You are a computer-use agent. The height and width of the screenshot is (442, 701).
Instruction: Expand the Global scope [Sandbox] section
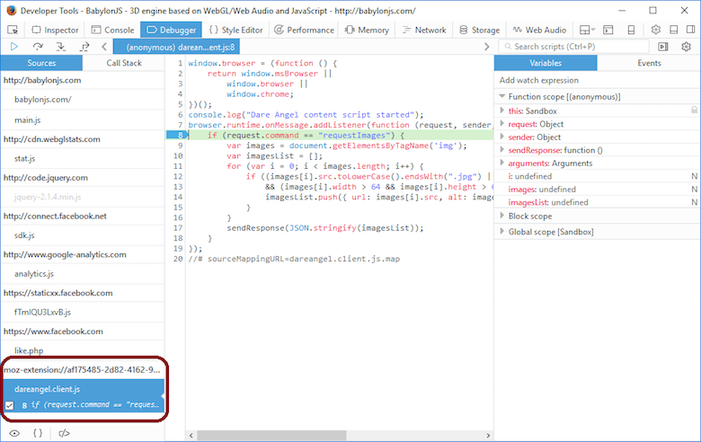coord(501,232)
